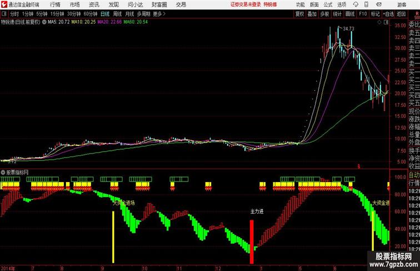This screenshot has height=271, width=420.
Task: Select the 月线 monthly period tab
Action: [129, 14]
